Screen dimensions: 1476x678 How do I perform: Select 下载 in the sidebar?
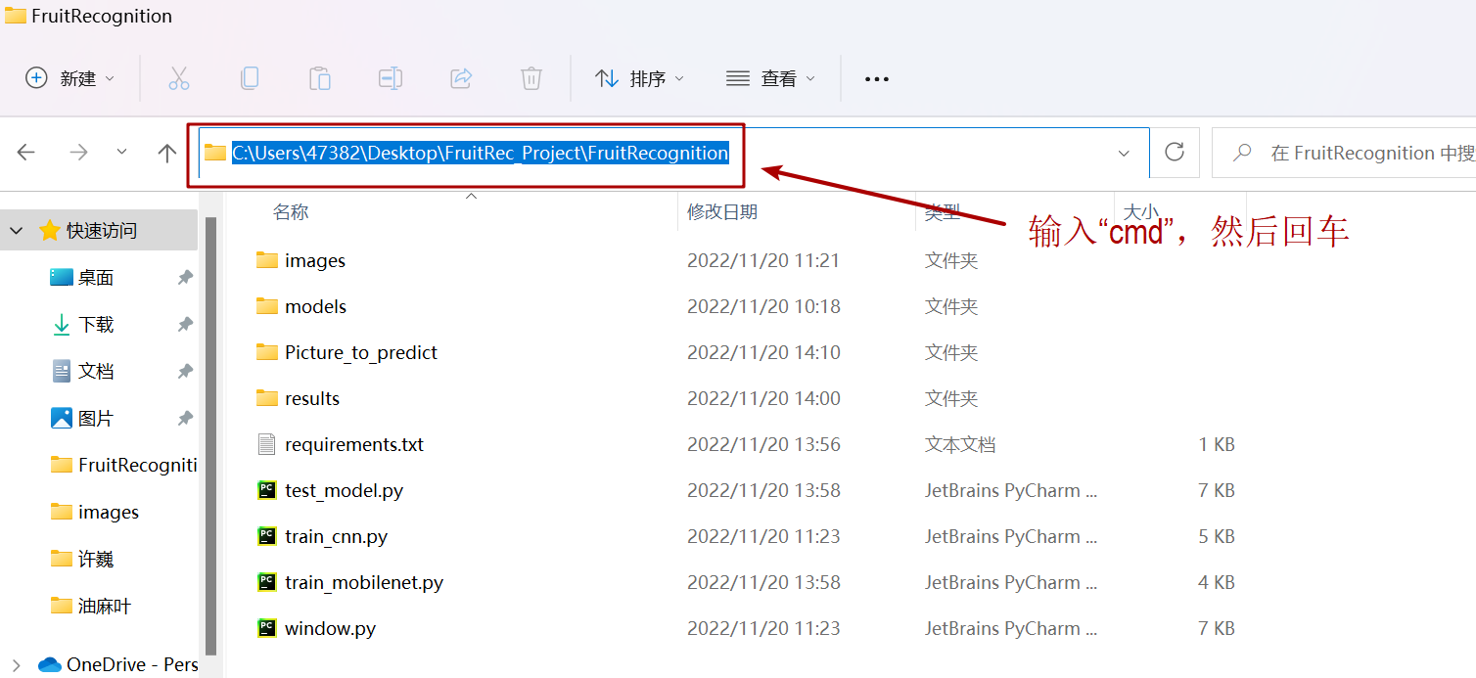click(96, 325)
